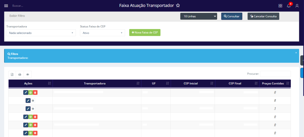The height and width of the screenshot is (137, 304).
Task: Deactivate the first row using green icon
Action: click(31, 93)
